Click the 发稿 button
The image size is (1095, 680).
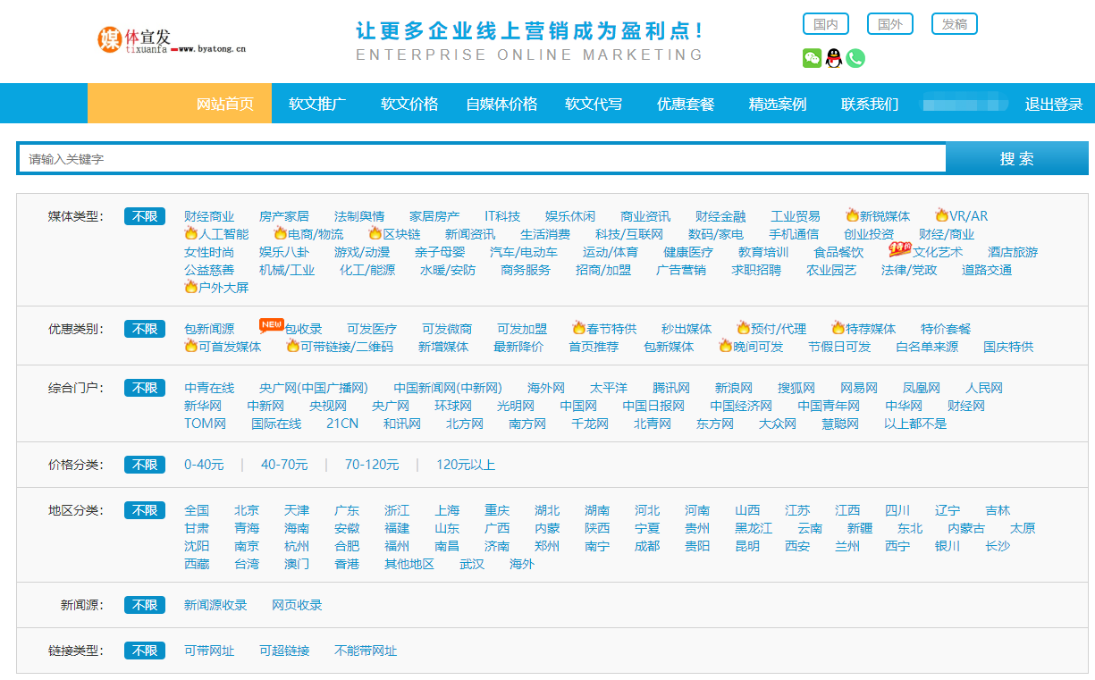point(955,24)
